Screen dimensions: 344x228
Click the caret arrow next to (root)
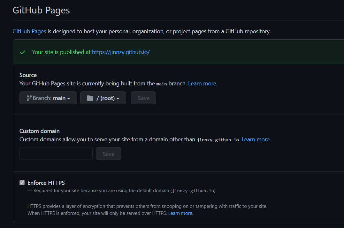pyautogui.click(x=118, y=98)
